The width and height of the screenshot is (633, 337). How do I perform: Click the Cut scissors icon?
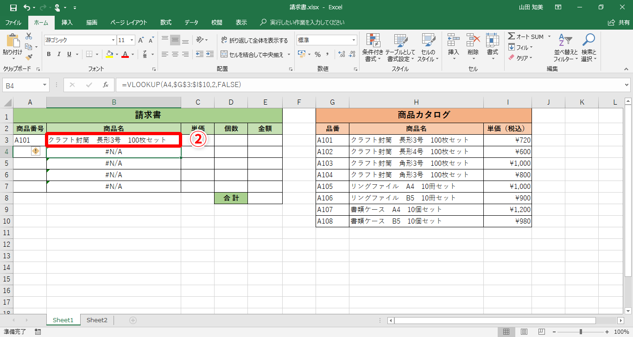(x=29, y=36)
